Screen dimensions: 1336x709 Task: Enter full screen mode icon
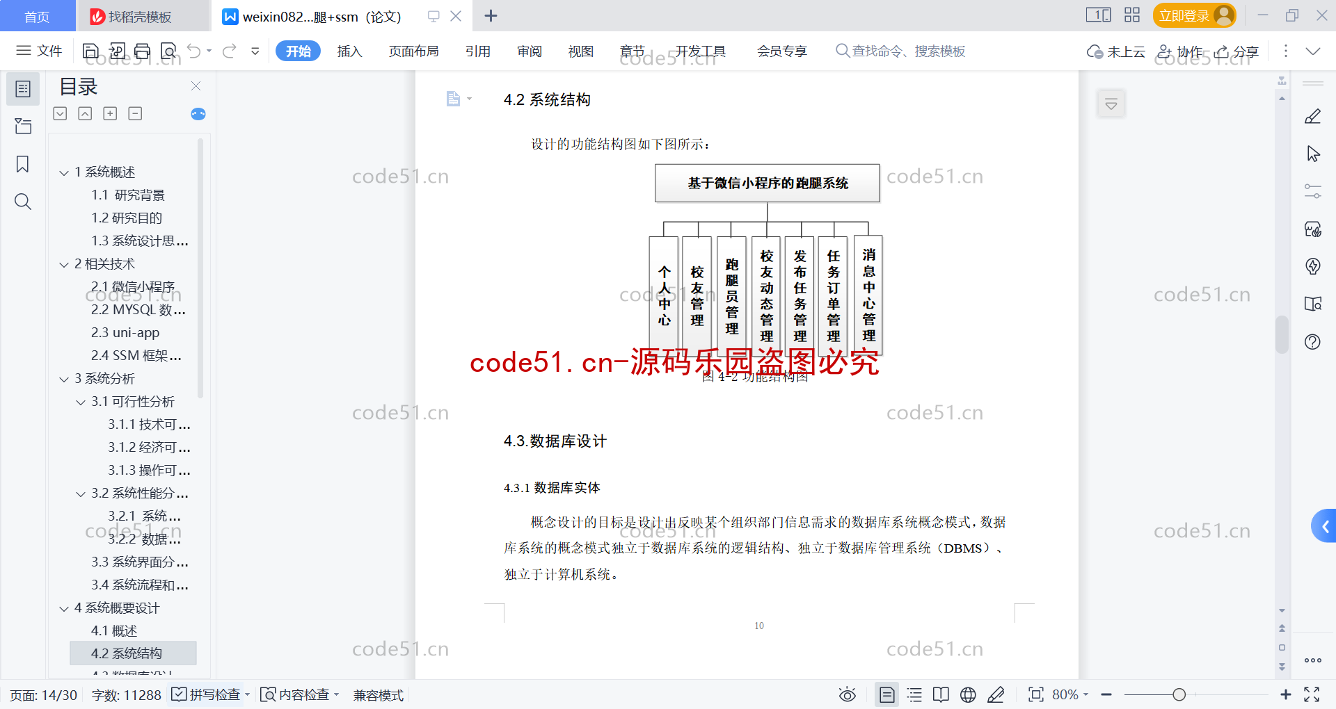click(x=1312, y=694)
